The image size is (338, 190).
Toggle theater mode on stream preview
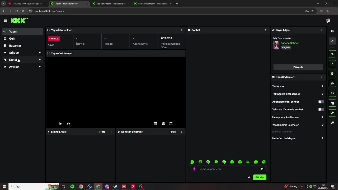(x=163, y=123)
